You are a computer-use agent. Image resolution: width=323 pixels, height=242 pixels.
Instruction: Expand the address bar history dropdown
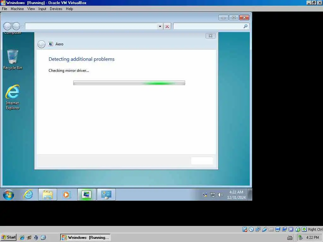pos(160,26)
